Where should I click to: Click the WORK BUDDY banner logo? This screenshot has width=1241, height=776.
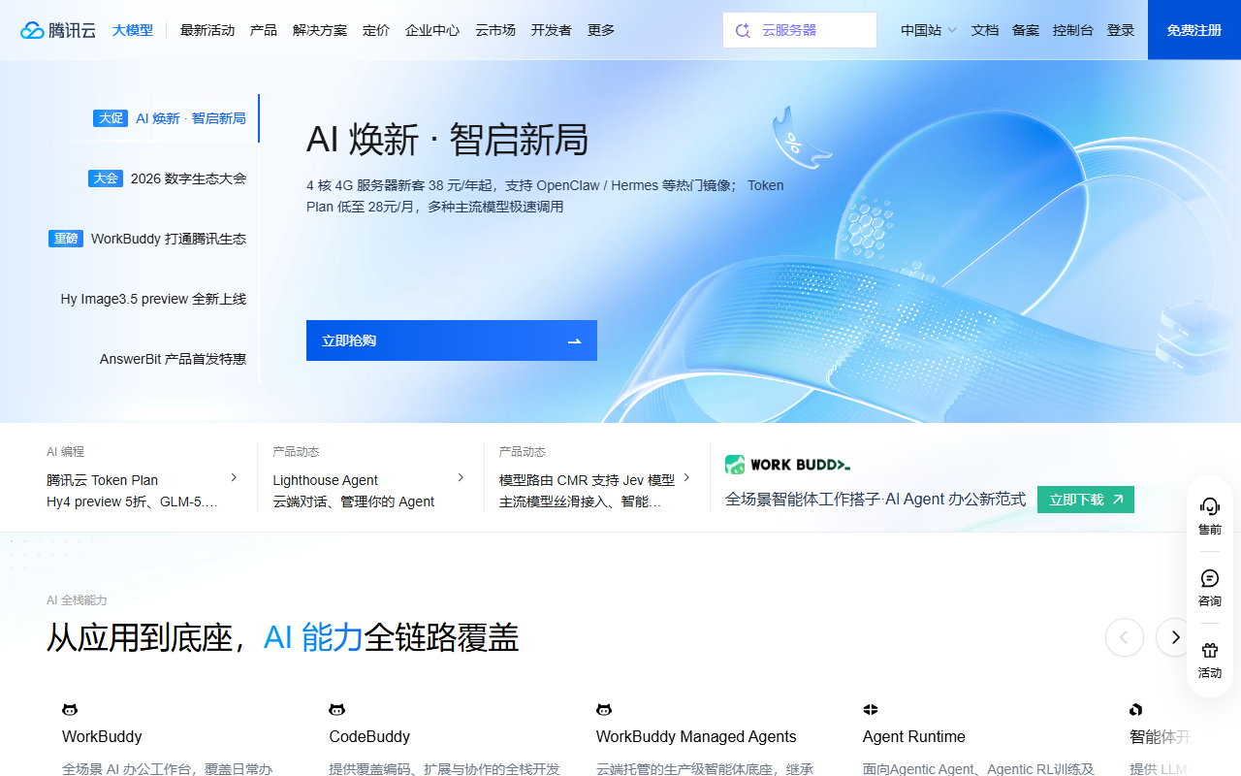(787, 465)
